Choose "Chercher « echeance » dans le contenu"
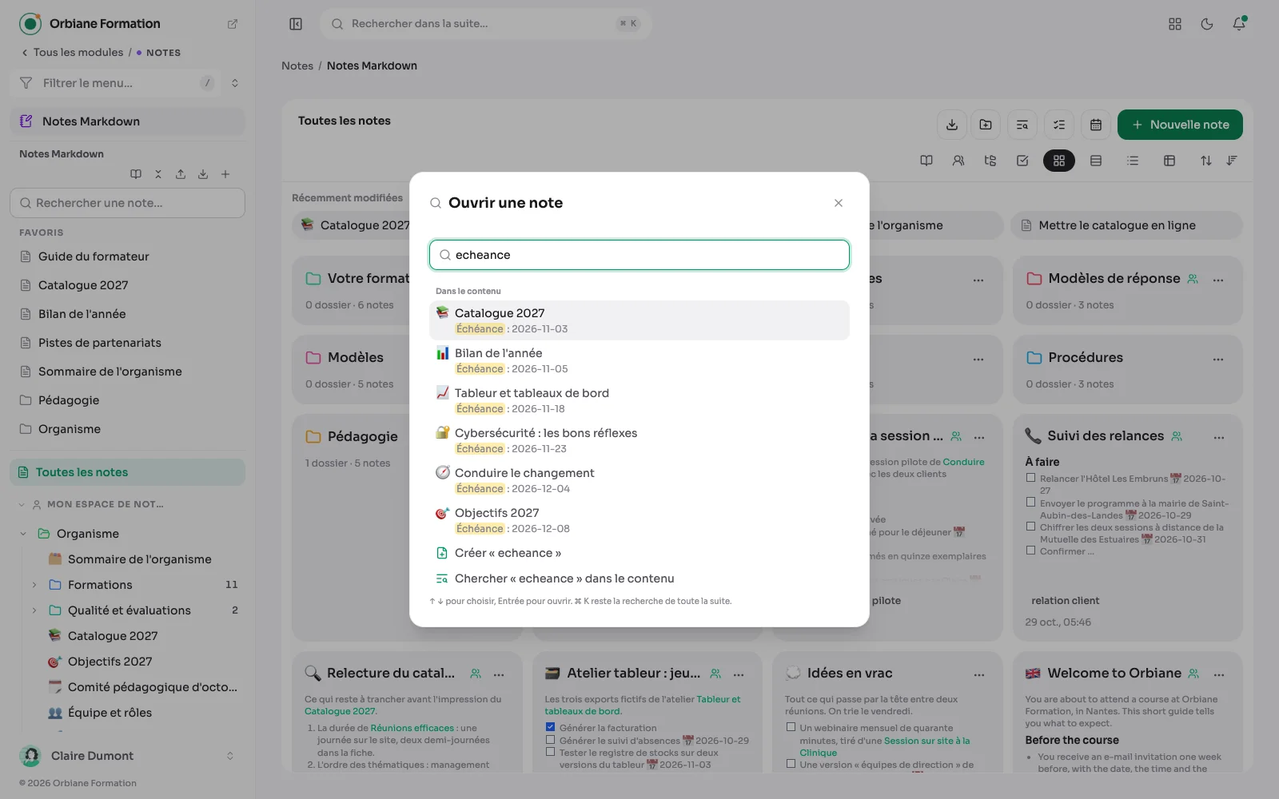 tap(639, 578)
